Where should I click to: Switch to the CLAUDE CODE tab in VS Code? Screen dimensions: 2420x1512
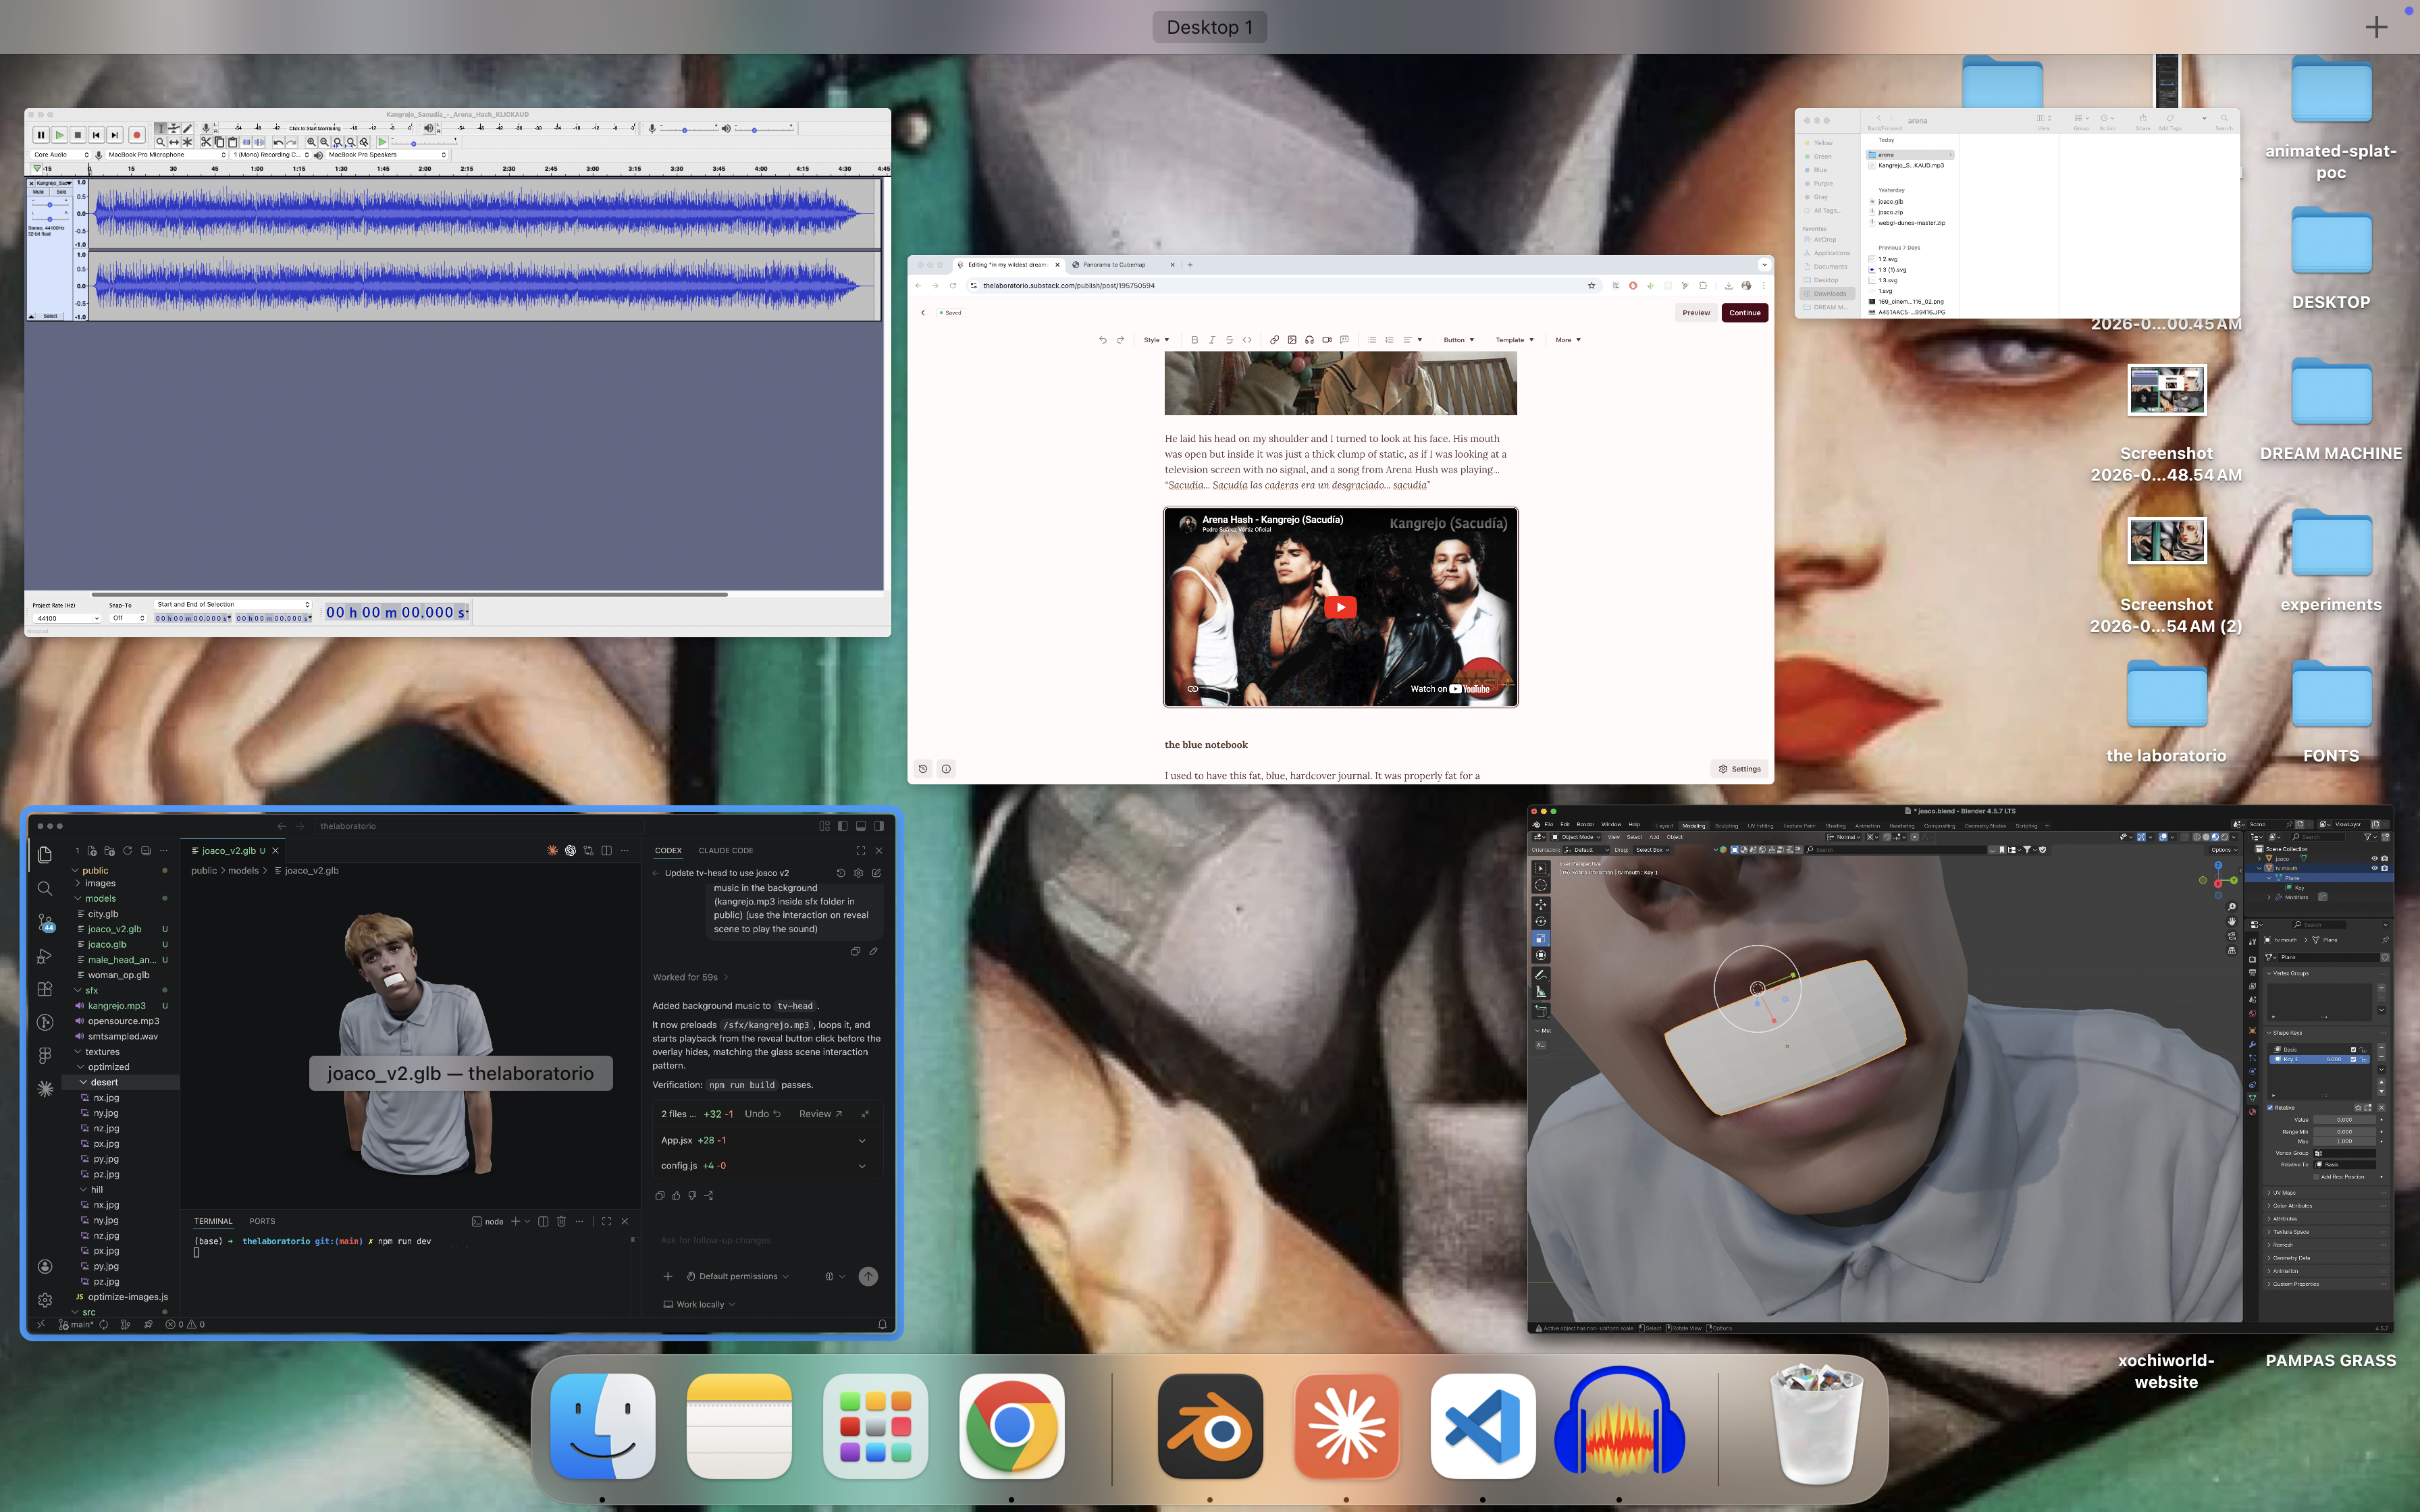[725, 851]
